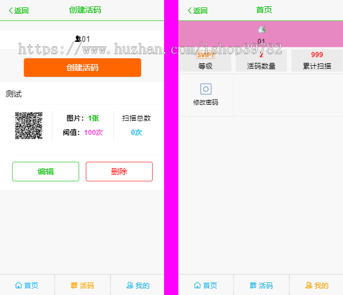Open the 修改密码 icon
The height and width of the screenshot is (295, 343).
coord(206,89)
